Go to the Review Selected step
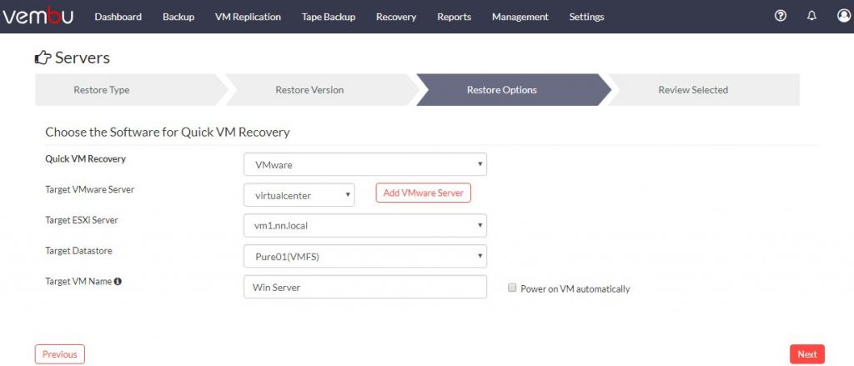 [x=702, y=90]
